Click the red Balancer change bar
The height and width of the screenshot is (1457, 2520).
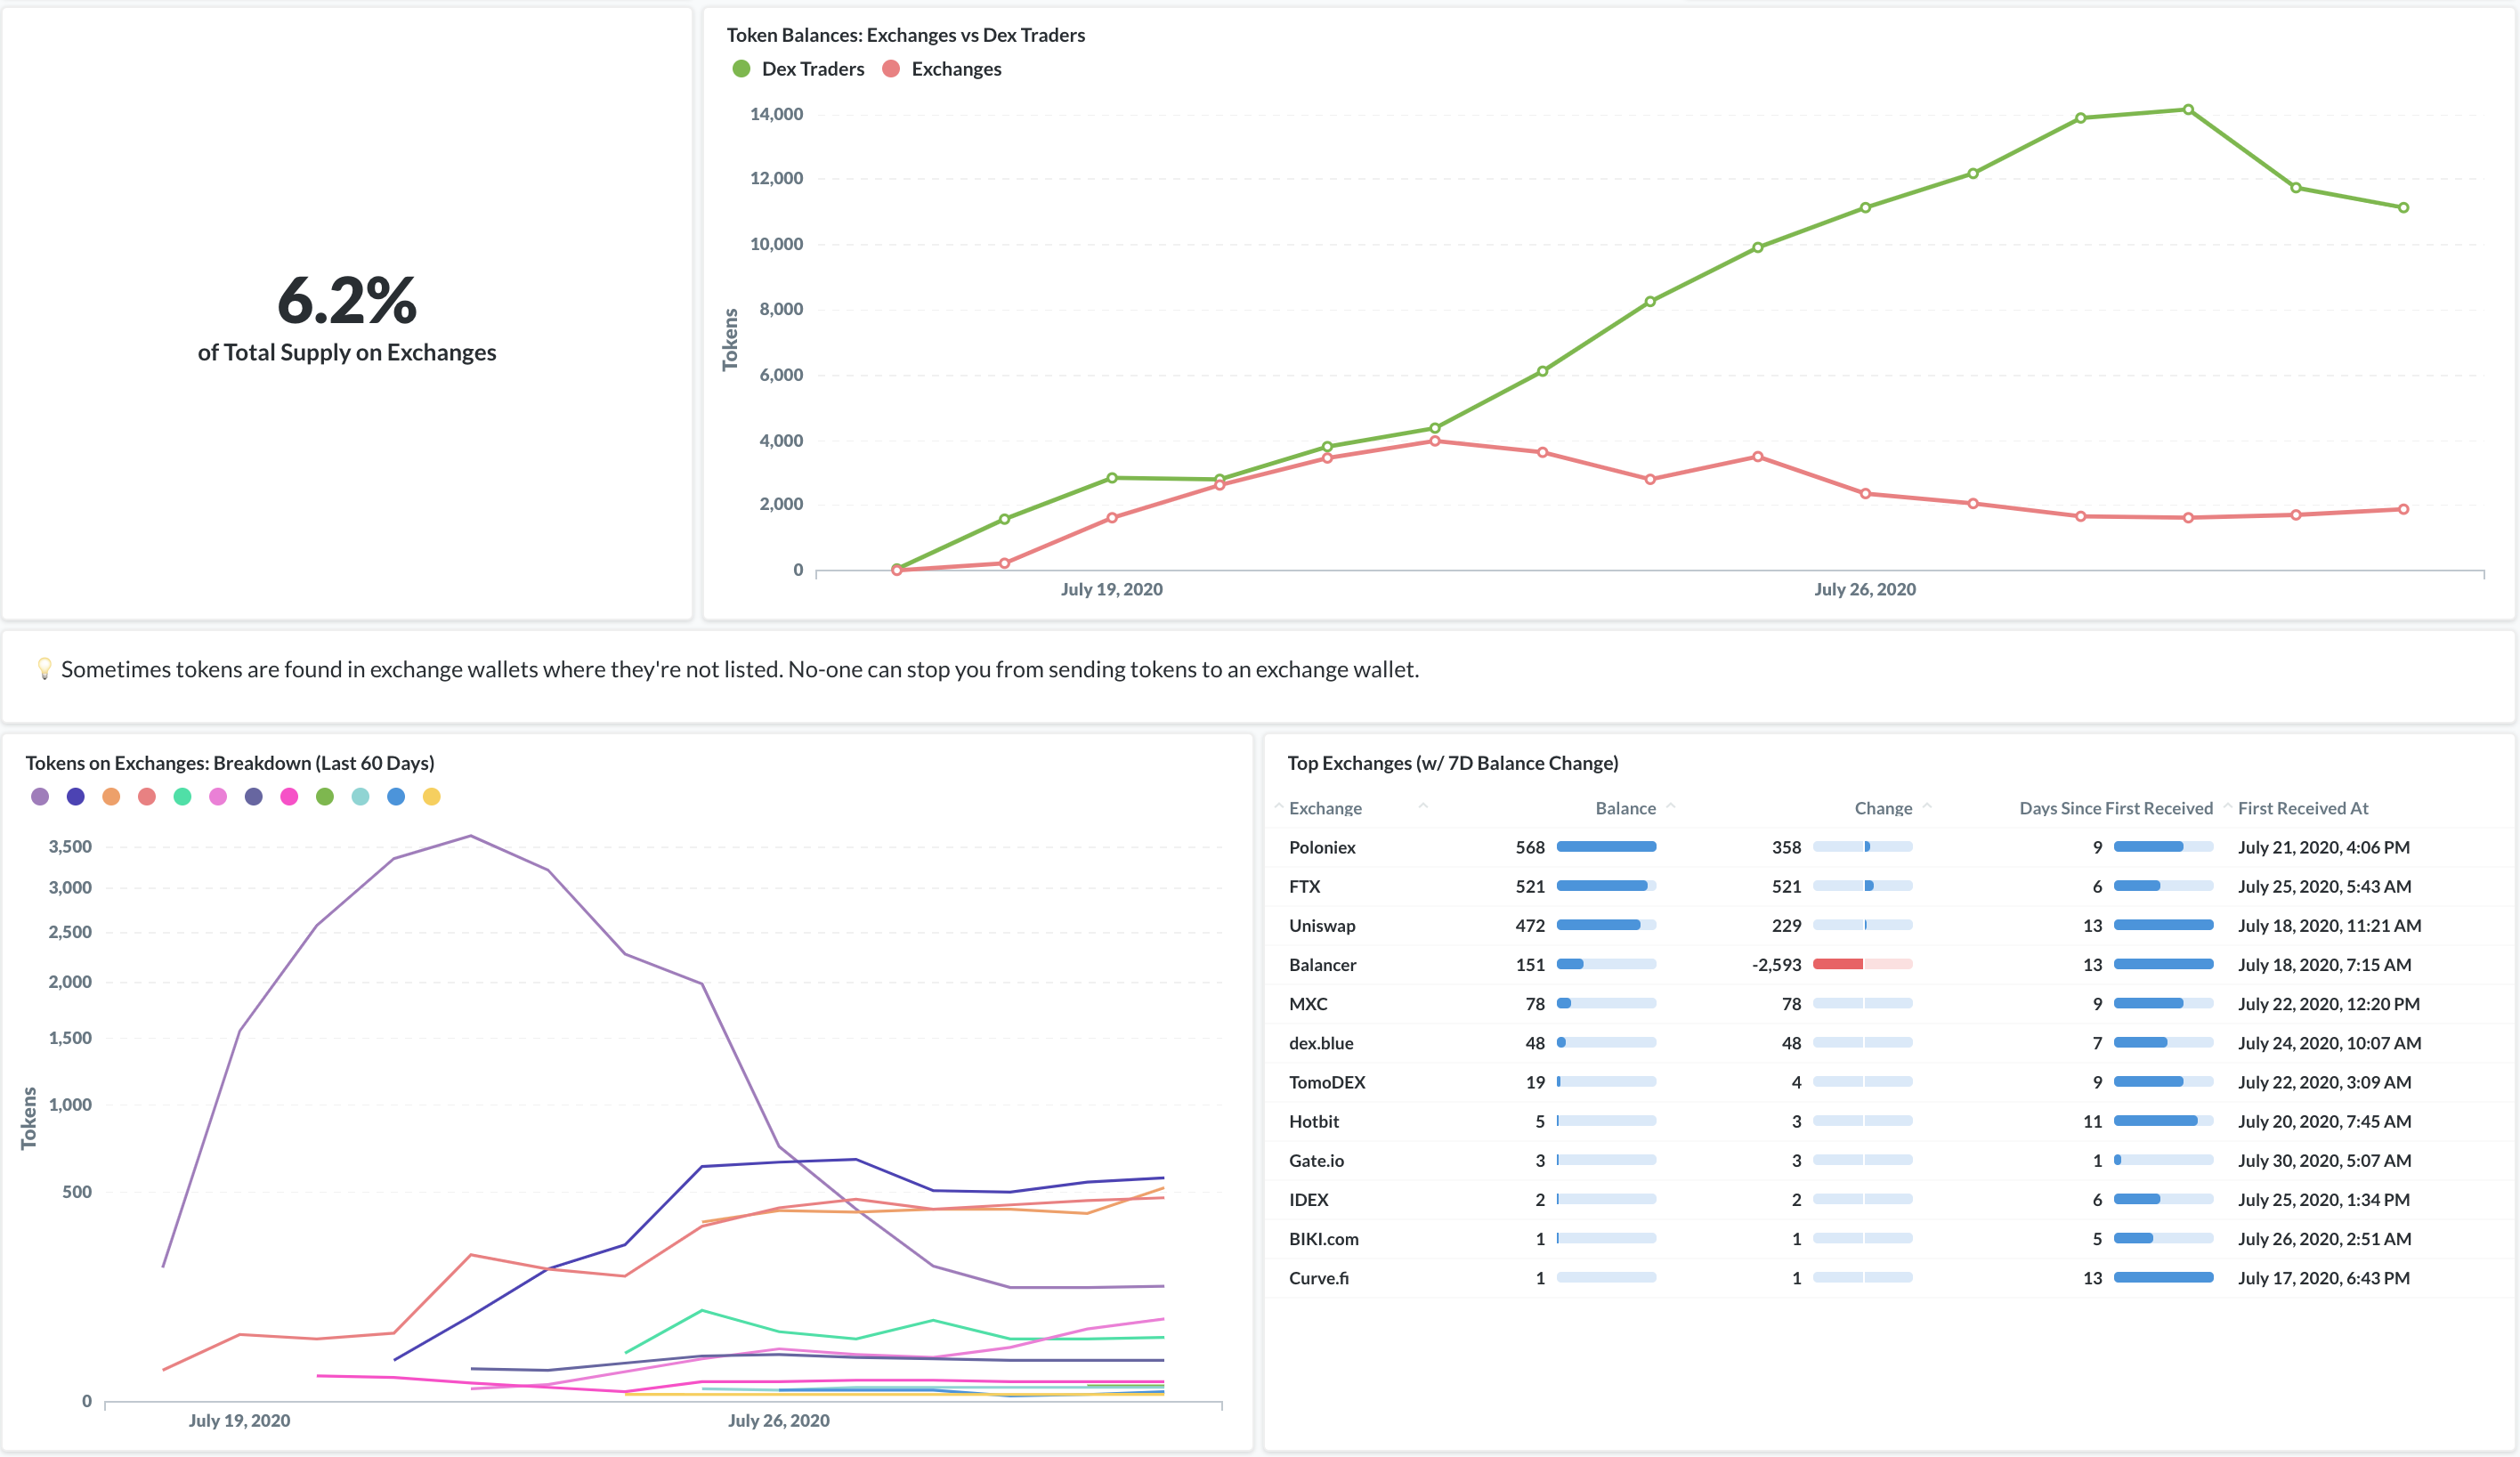(1837, 965)
